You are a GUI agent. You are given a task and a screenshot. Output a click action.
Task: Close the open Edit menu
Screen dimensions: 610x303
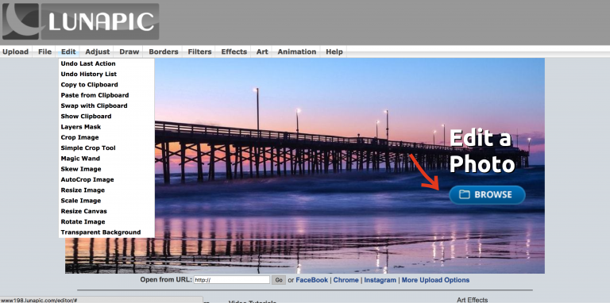click(68, 52)
